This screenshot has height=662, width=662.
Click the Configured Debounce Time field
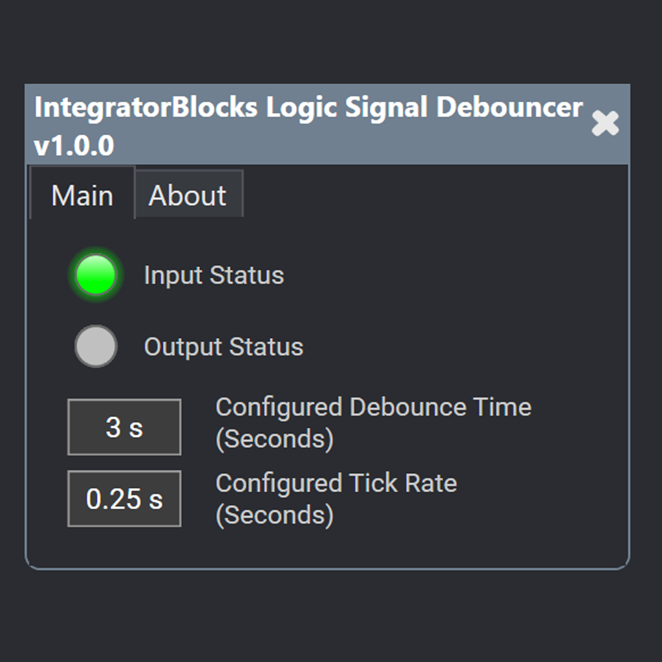point(123,427)
